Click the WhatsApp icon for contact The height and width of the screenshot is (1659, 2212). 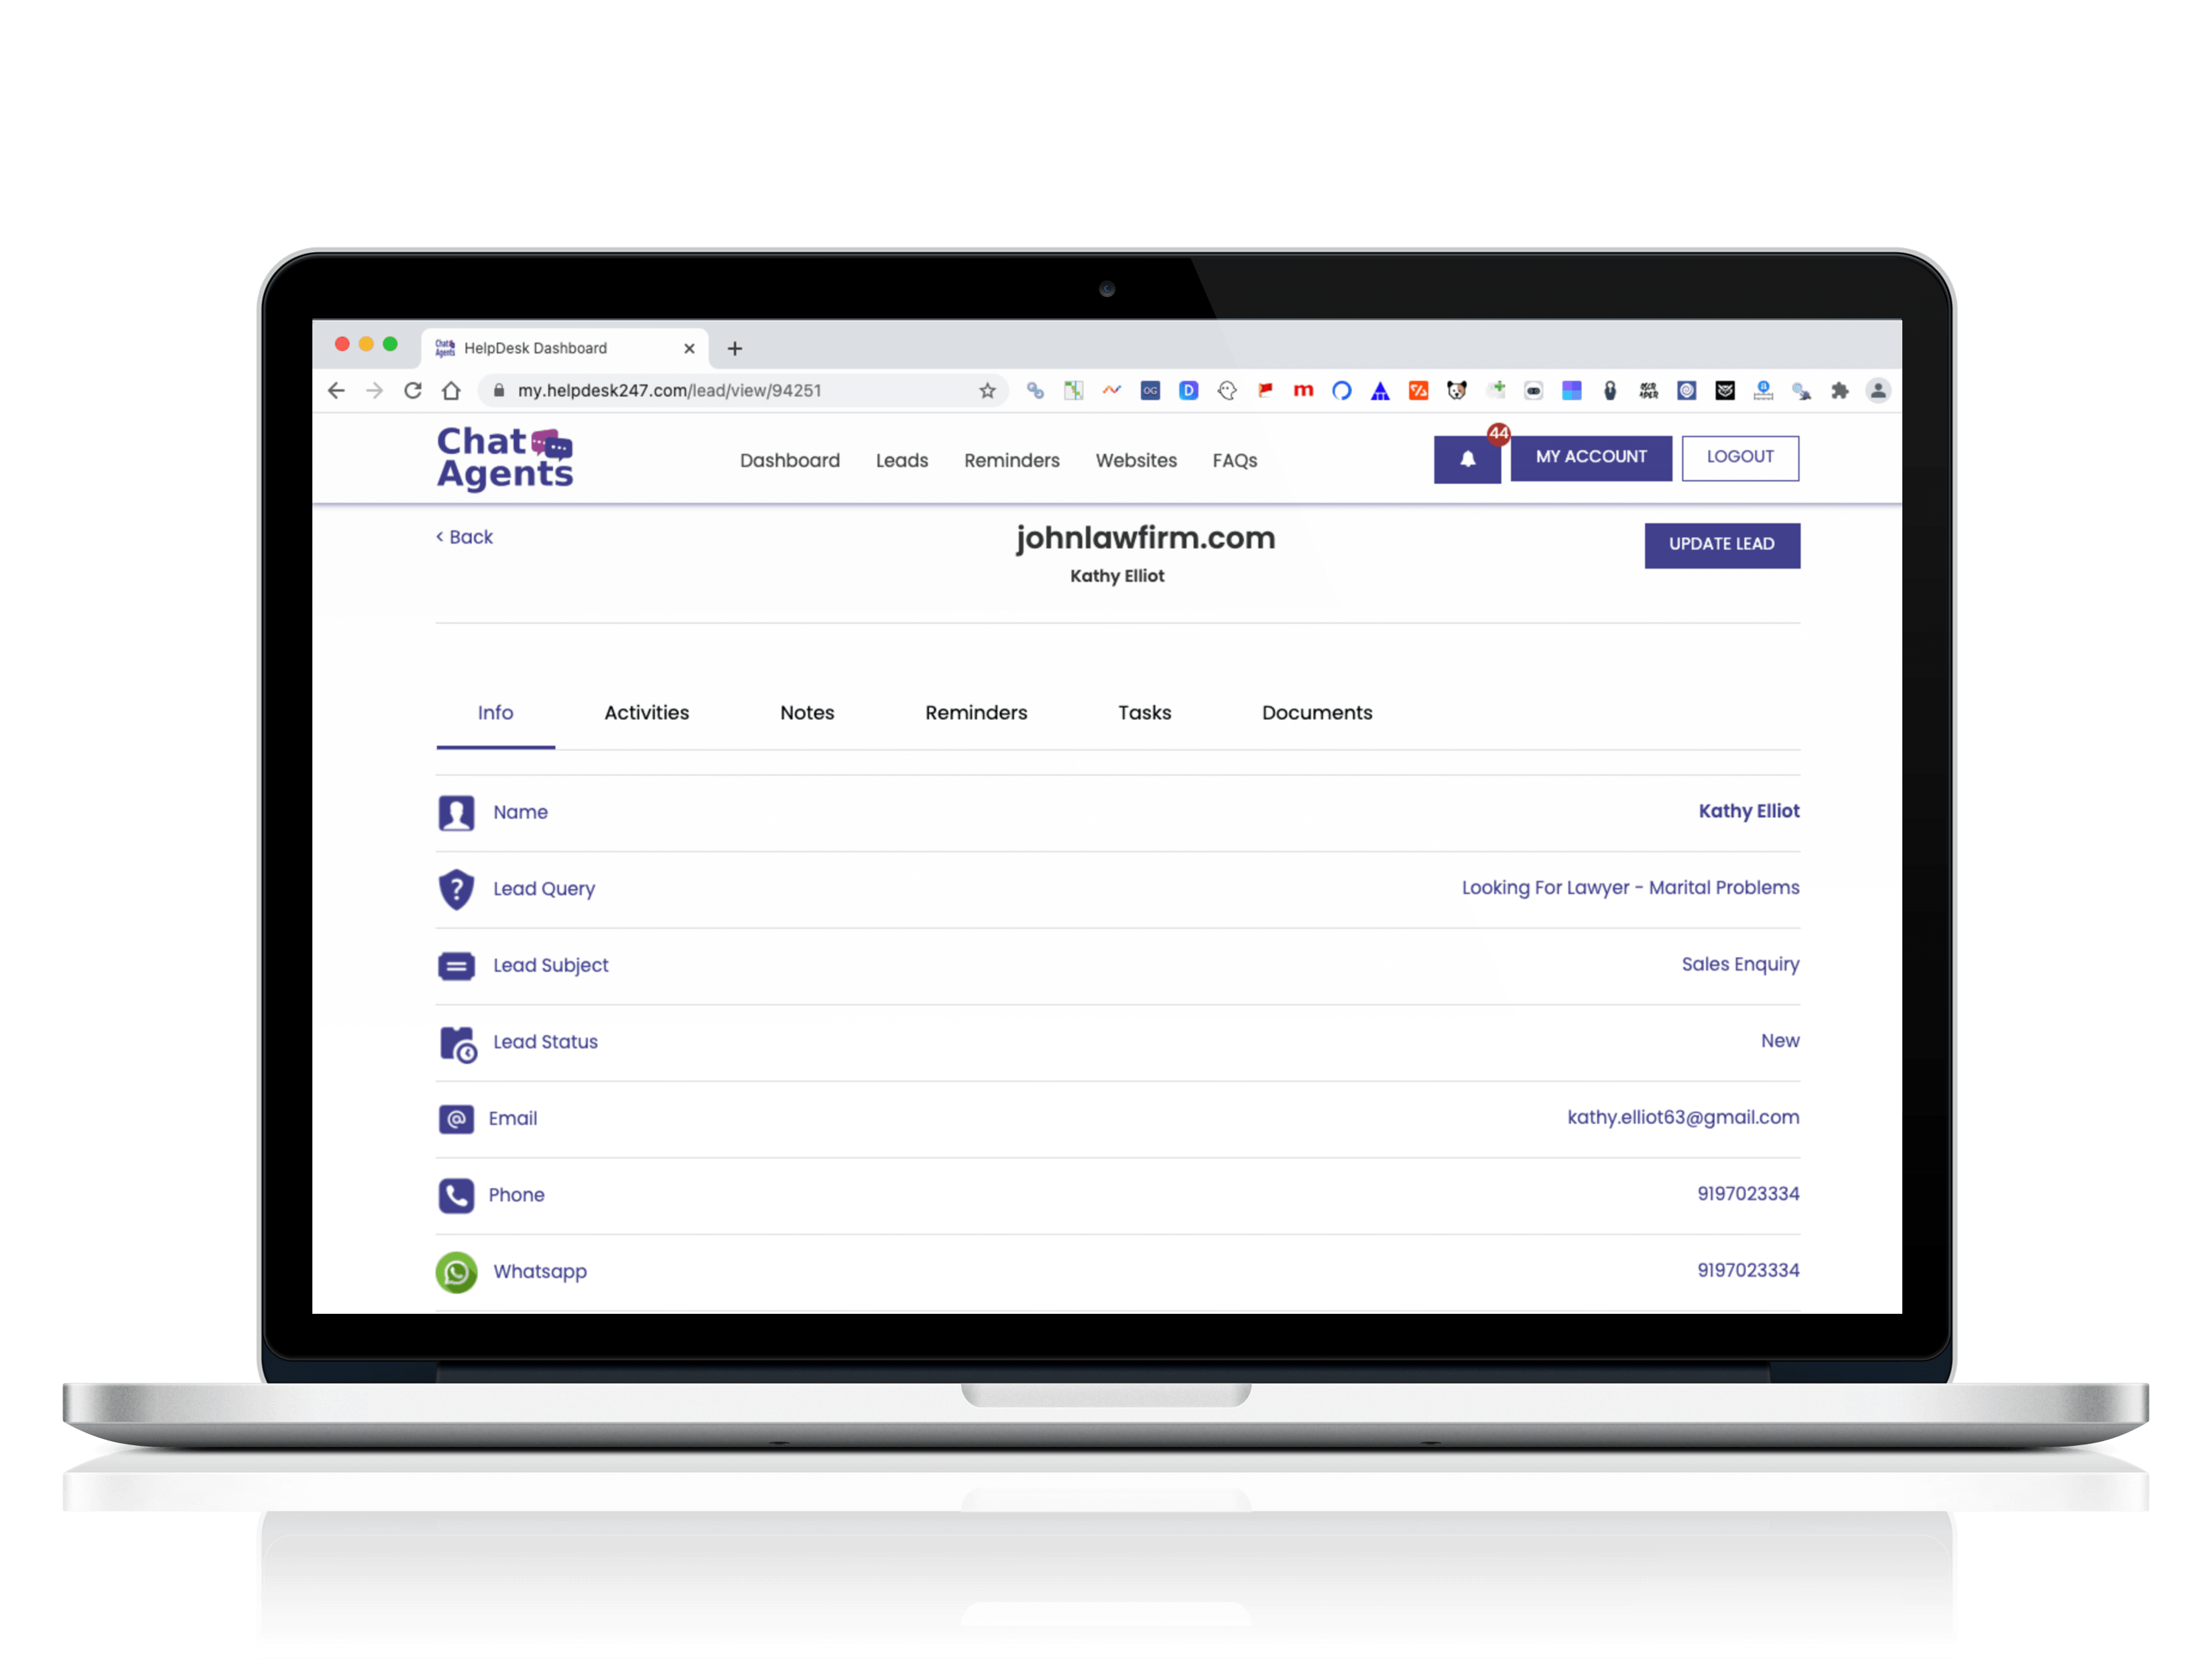click(458, 1270)
